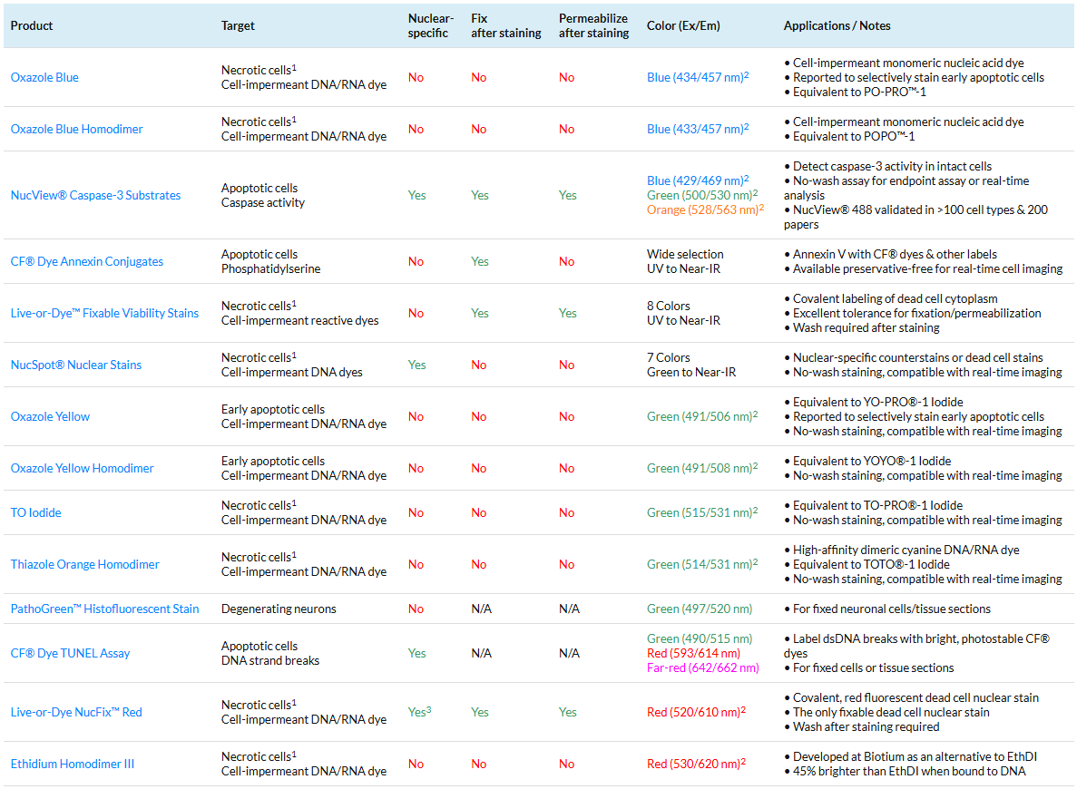Click 'Phosphatidylserine' target text

(x=270, y=269)
